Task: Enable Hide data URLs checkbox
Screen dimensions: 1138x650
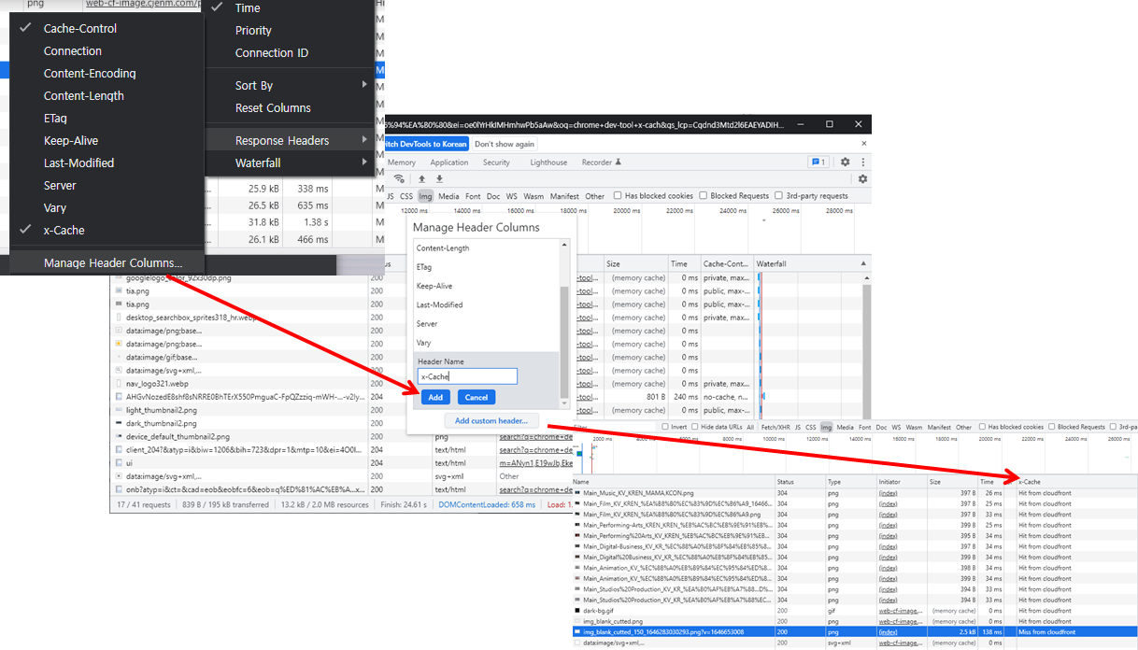Action: tap(696, 427)
